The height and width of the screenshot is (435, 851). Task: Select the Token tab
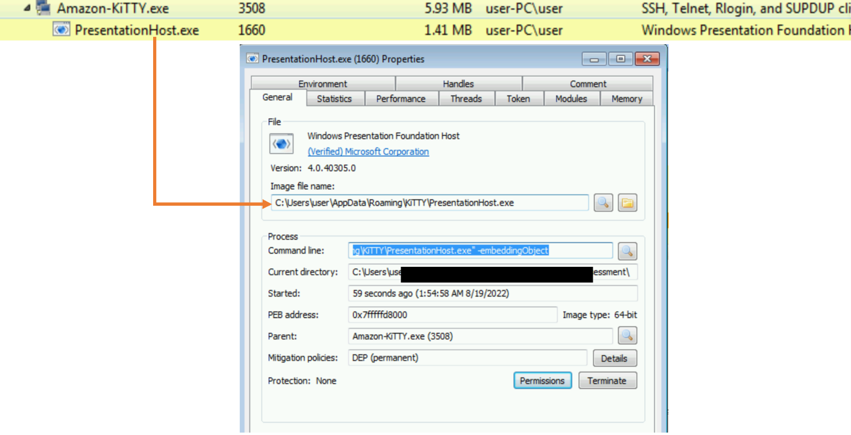point(519,98)
